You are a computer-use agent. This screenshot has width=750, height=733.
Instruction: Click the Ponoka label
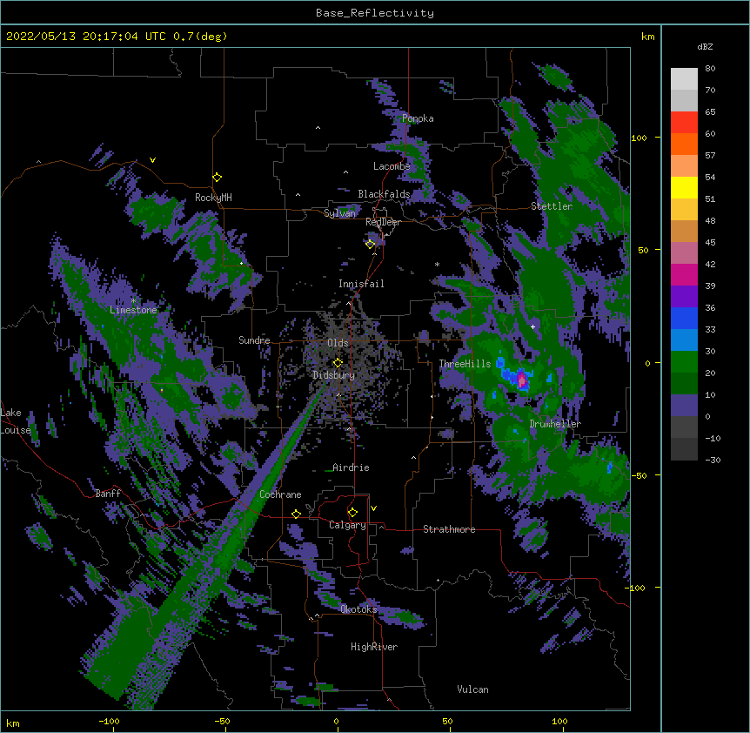pos(418,118)
